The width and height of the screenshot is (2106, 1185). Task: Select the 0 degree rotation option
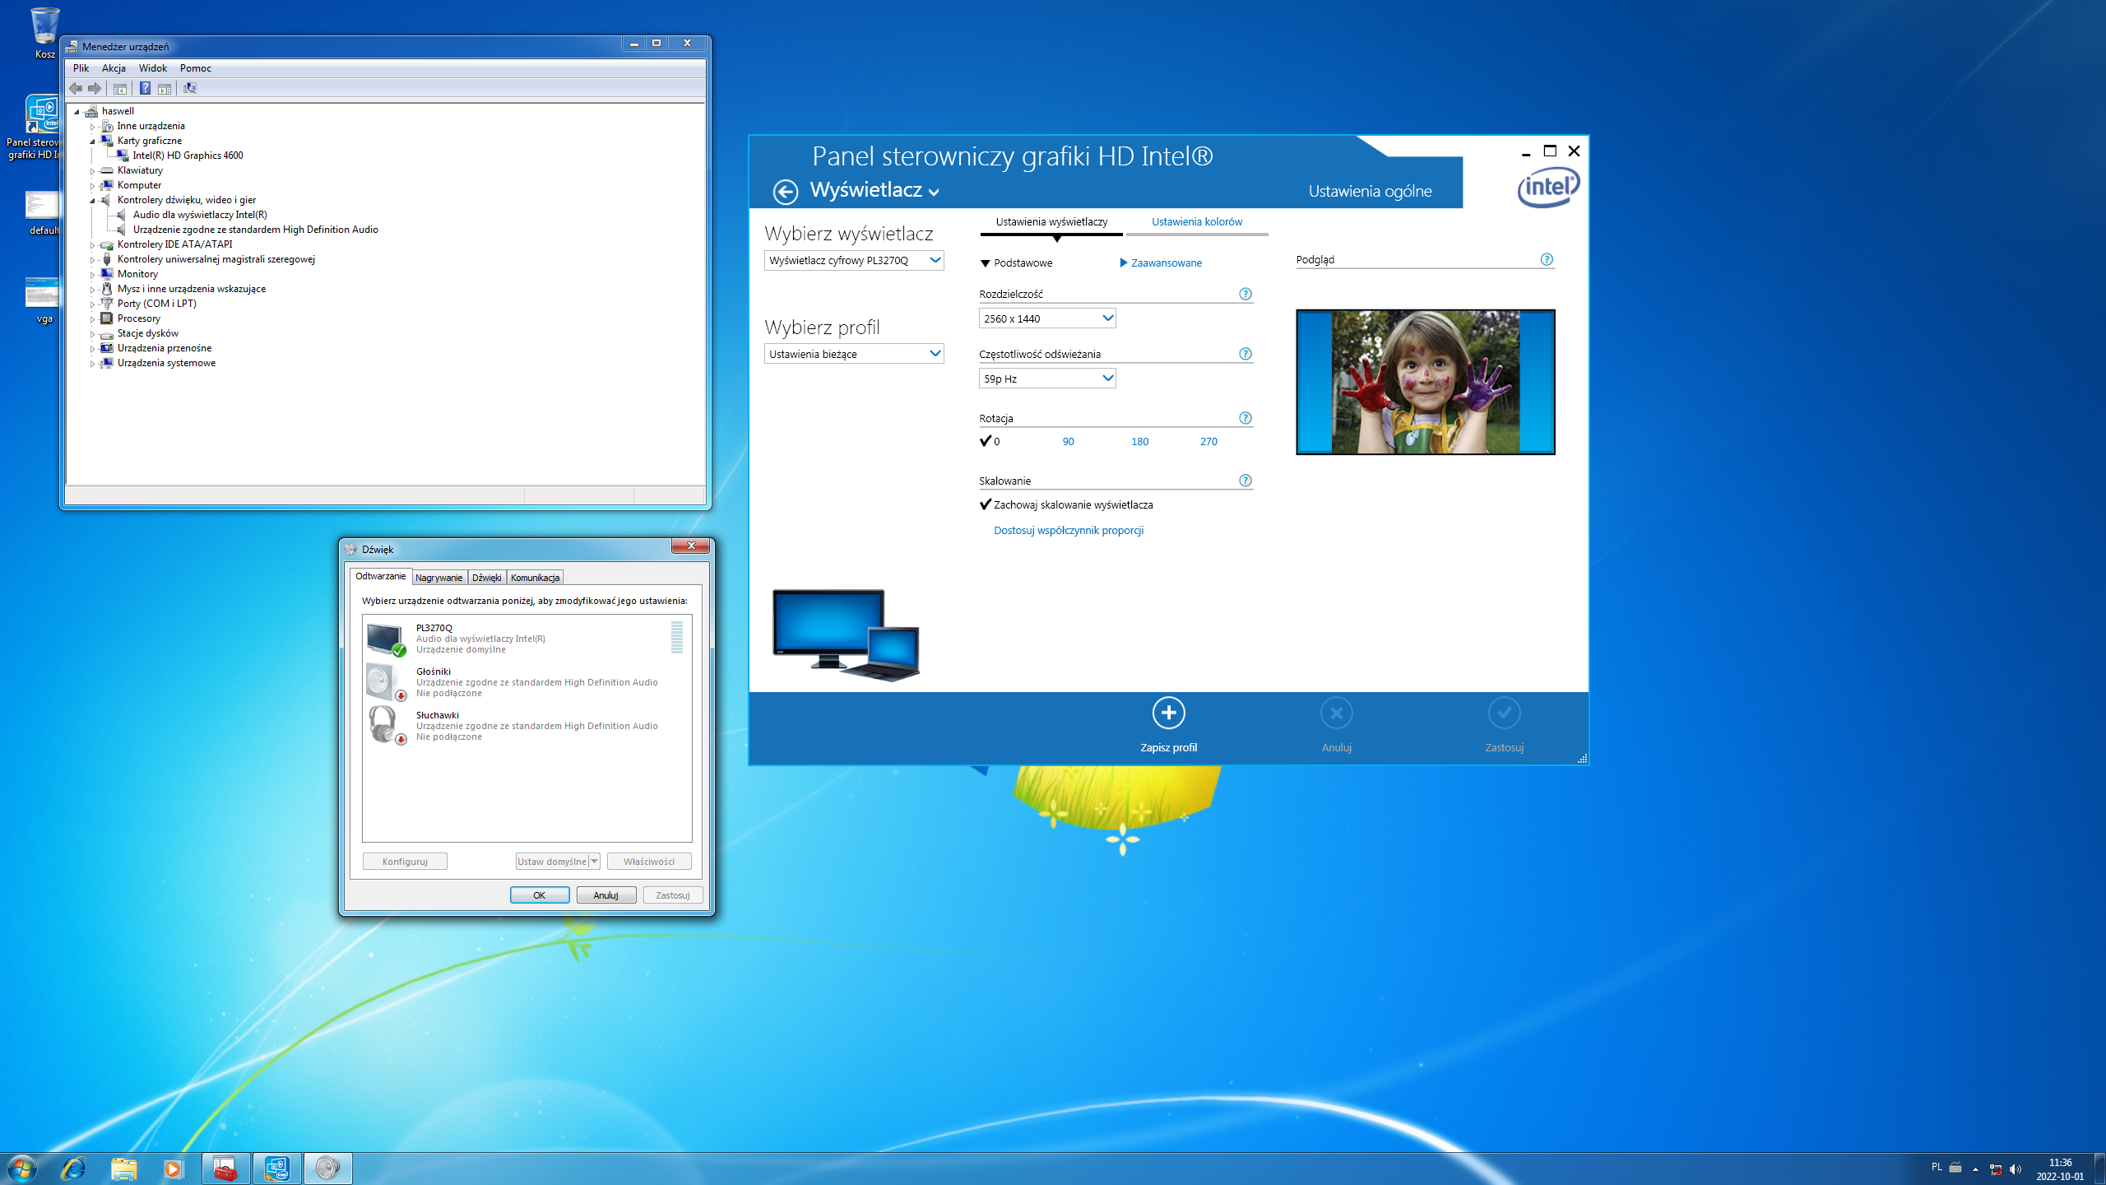click(x=990, y=442)
